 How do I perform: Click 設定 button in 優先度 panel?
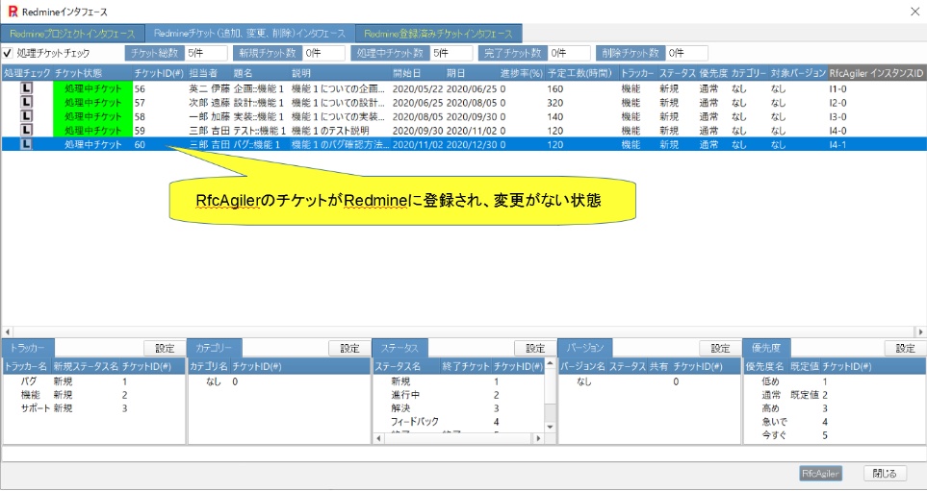click(x=905, y=348)
